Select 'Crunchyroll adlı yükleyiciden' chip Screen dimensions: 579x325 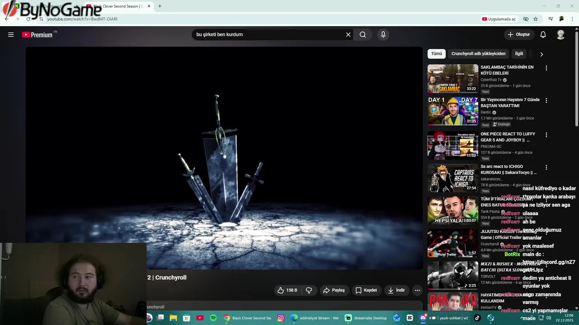click(479, 54)
